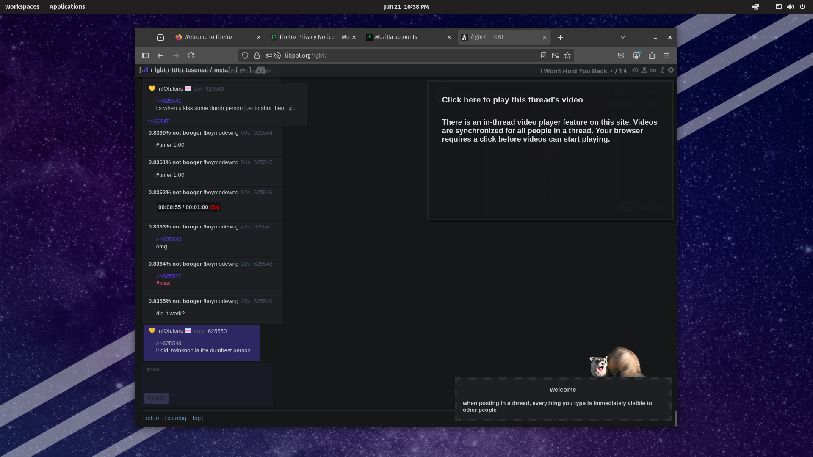Close the Welcome to Firefox tab
This screenshot has width=813, height=457.
pyautogui.click(x=259, y=37)
